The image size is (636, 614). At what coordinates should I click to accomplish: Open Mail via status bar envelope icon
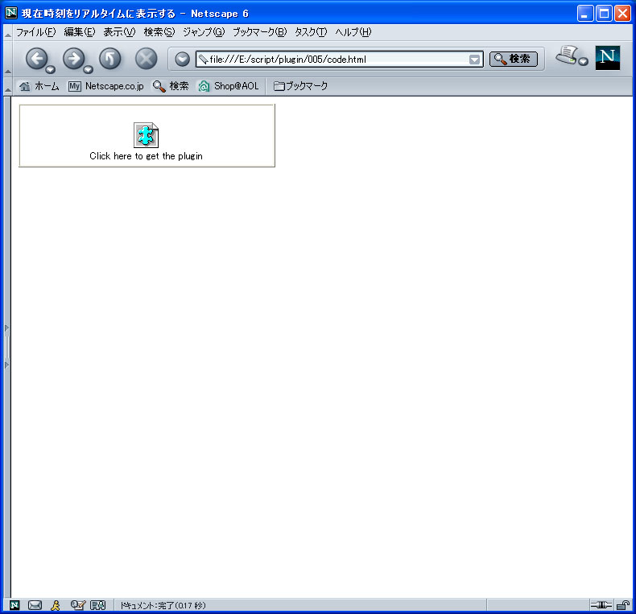(x=35, y=605)
